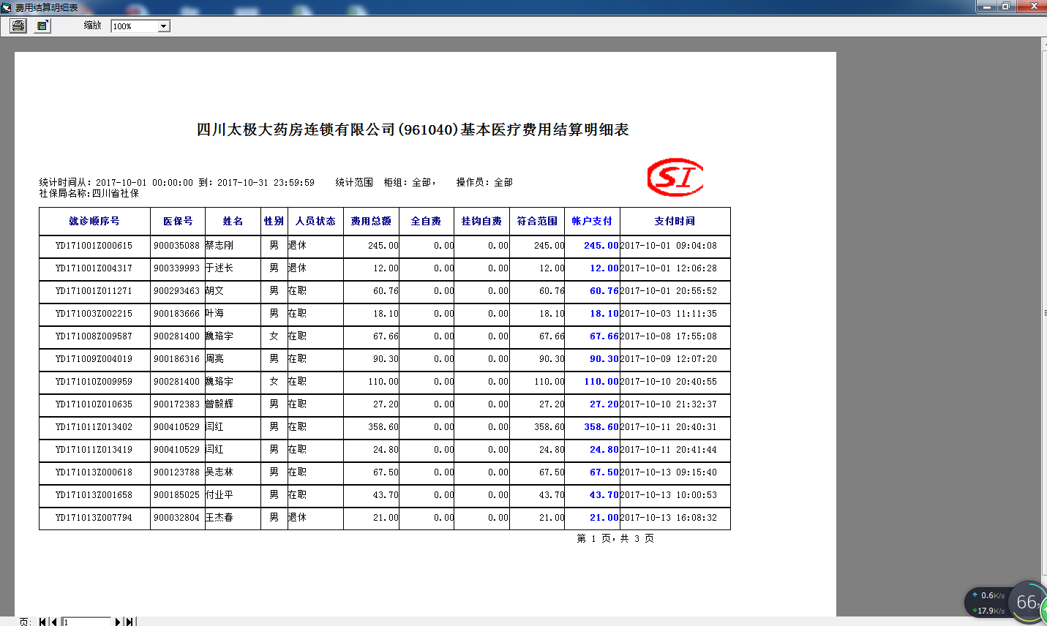Click medical insurance number 900186316

(176, 359)
